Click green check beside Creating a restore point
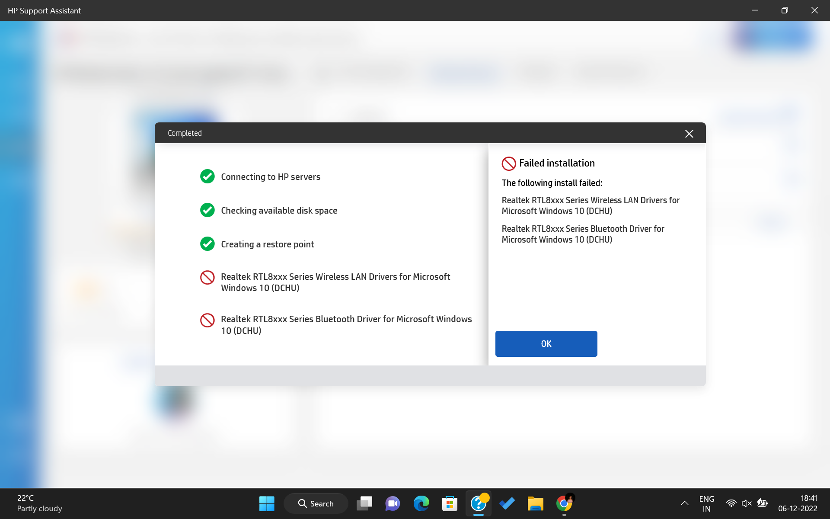 point(207,244)
